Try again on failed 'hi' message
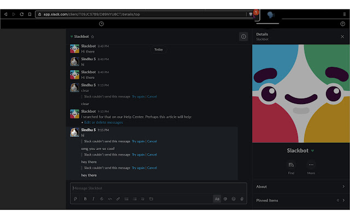This screenshot has width=350, height=219. [138, 141]
